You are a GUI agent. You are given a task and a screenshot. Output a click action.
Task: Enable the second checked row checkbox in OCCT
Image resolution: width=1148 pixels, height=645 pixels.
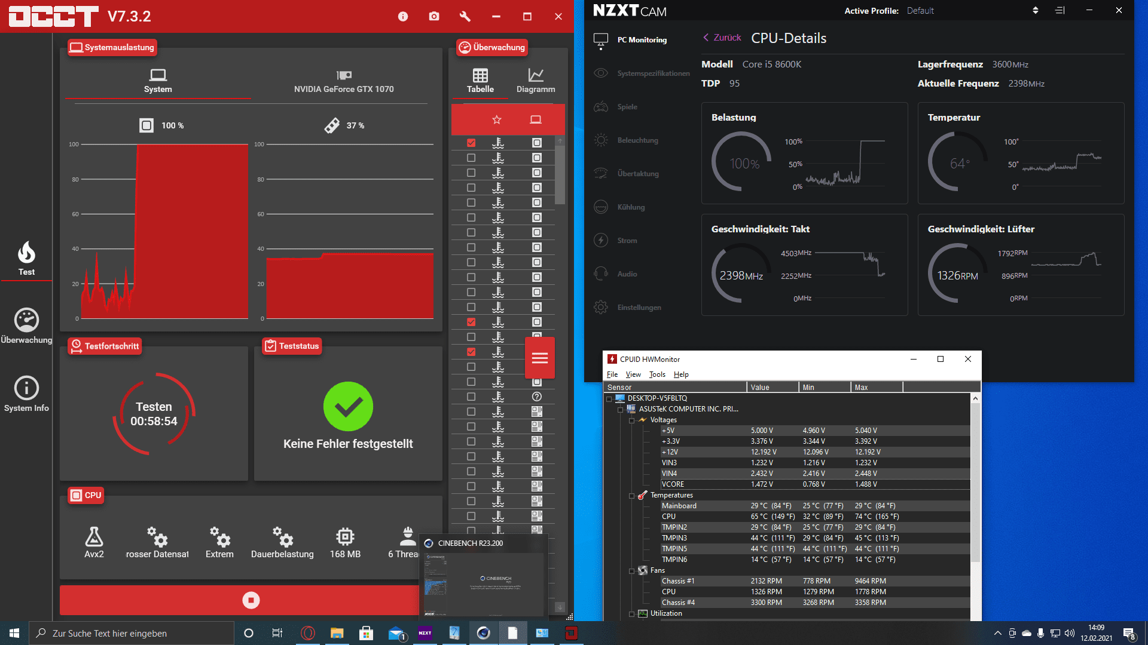471,323
